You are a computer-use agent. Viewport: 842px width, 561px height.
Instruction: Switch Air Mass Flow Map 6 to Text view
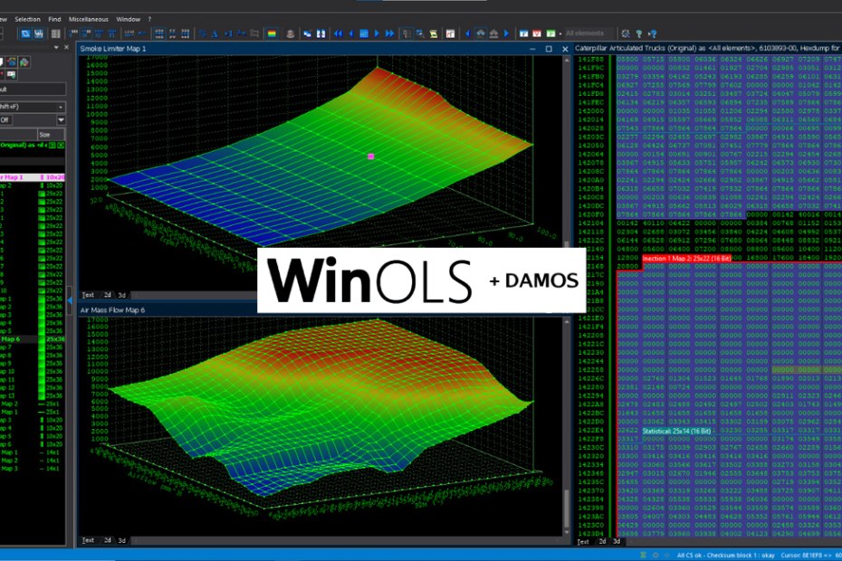[88, 540]
